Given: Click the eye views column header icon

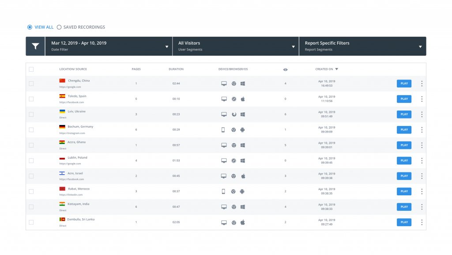Looking at the screenshot, I should [286, 69].
